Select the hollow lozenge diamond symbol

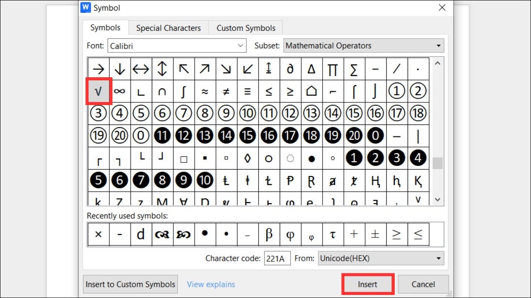click(x=247, y=158)
